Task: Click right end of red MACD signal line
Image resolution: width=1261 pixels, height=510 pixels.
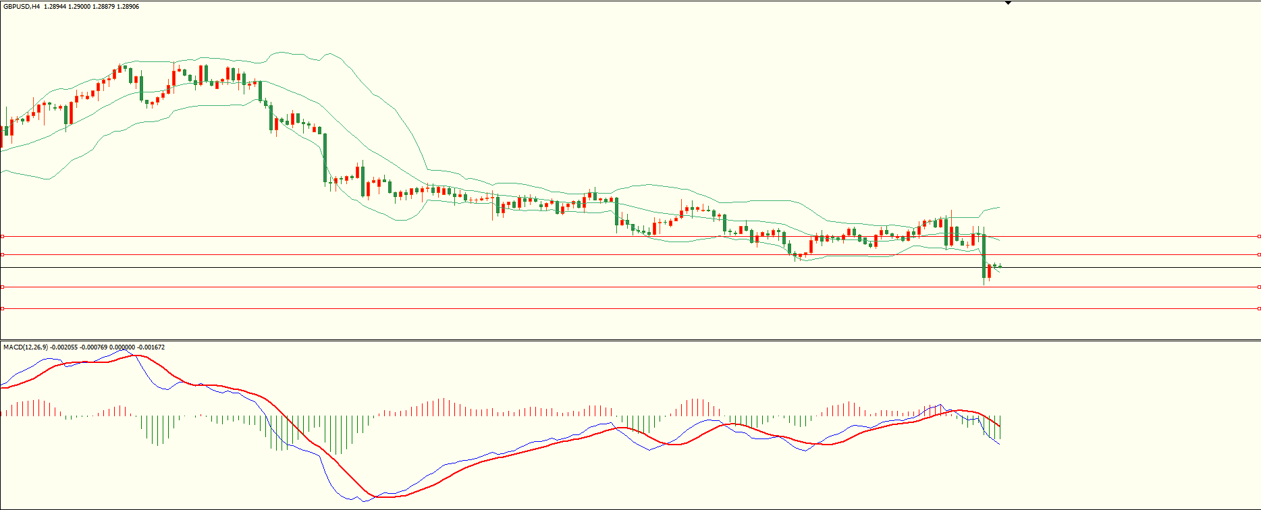Action: coord(999,426)
